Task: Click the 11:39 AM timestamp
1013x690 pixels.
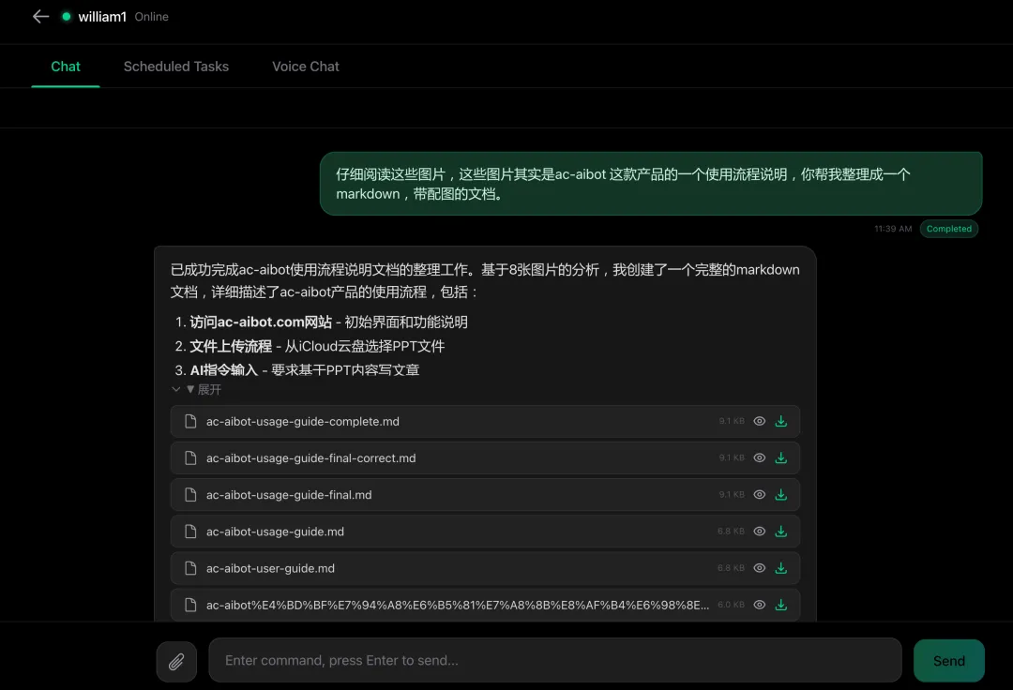Action: 893,229
